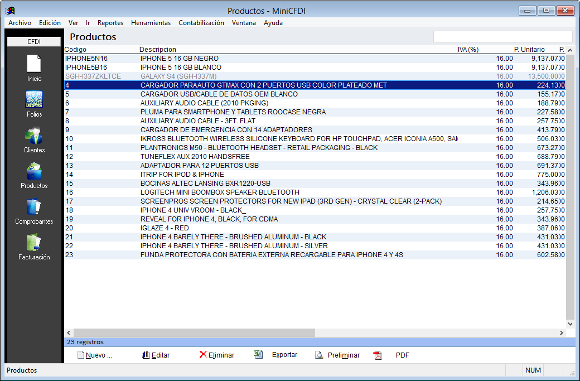Open the Edición menu
Screen dimensions: 580x381
[x=50, y=22]
